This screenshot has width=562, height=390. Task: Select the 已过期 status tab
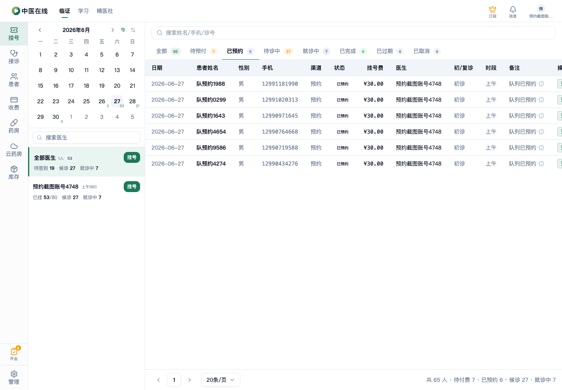coord(390,51)
